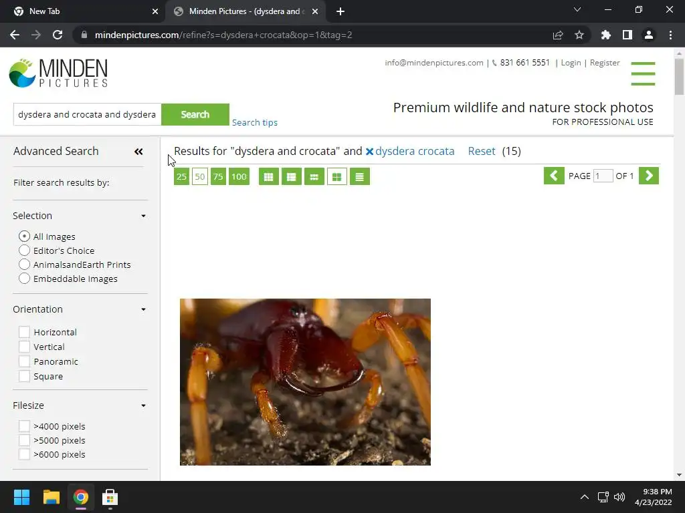The image size is (685, 513).
Task: Click the dysdera crocata filter tag
Action: point(415,152)
